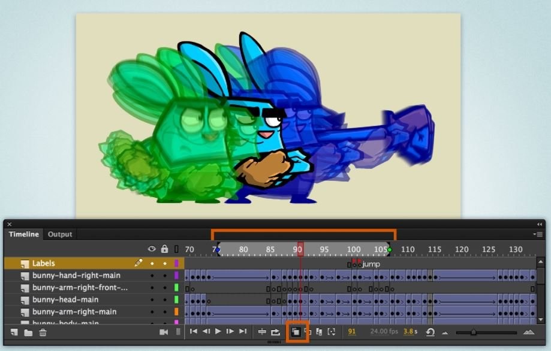Show all layers as outlines
This screenshot has height=351, width=551.
[x=176, y=249]
